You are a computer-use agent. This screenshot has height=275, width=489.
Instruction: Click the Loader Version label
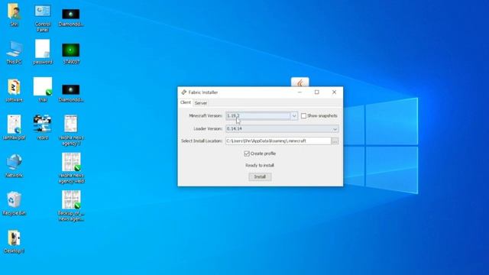click(208, 128)
